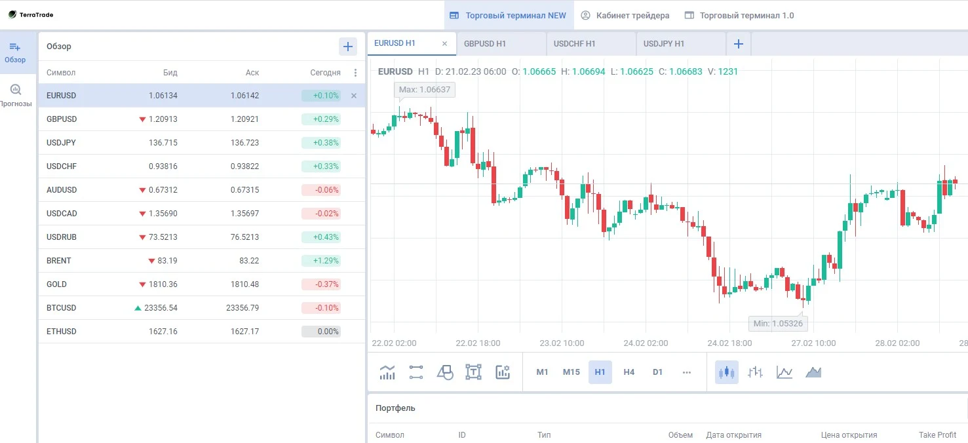The height and width of the screenshot is (443, 968).
Task: Remove EURUSD row with the x icon
Action: (354, 96)
